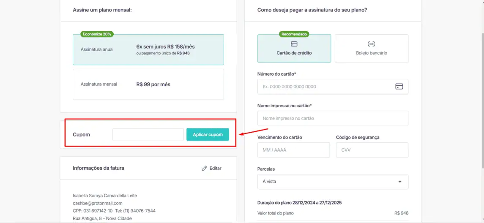This screenshot has width=484, height=223.
Task: Click the Economize 20% badge
Action: tap(97, 34)
